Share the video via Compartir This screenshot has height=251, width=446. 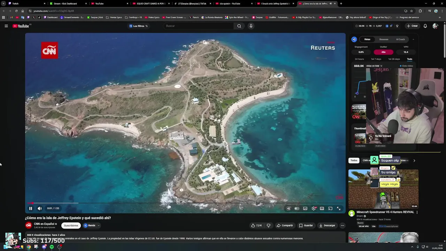285,226
